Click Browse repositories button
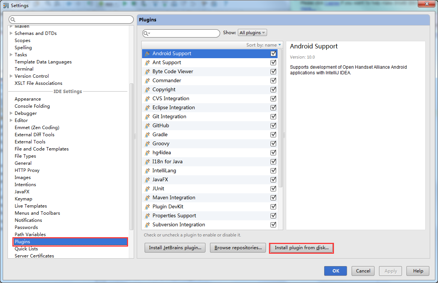This screenshot has width=438, height=283. (238, 248)
